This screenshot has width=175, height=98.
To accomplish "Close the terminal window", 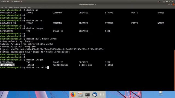I will pyautogui.click(x=174, y=4).
